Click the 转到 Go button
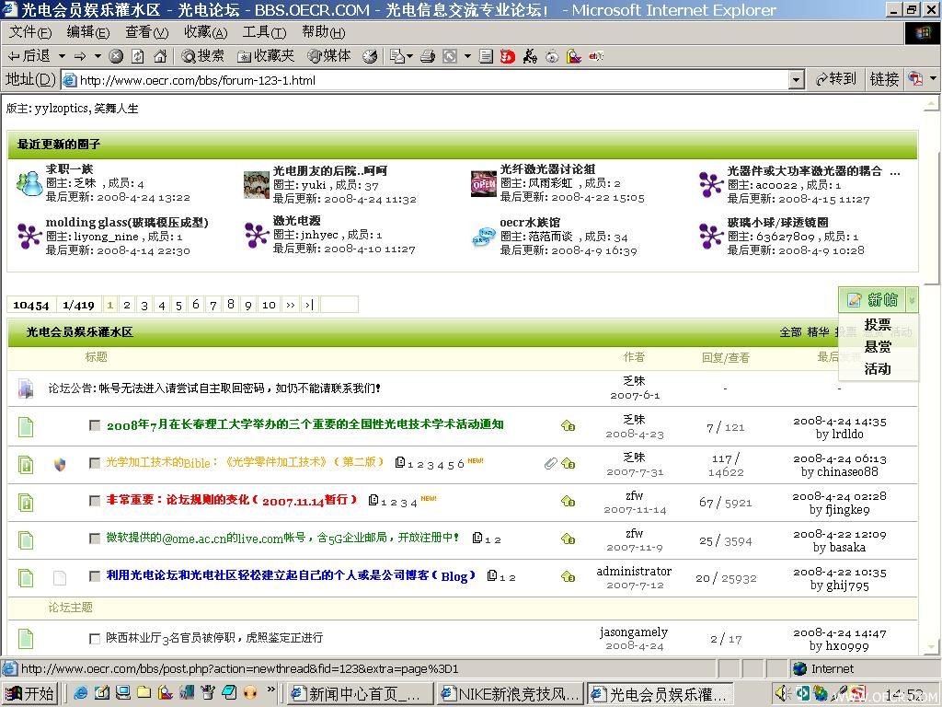The height and width of the screenshot is (707, 942). [835, 79]
